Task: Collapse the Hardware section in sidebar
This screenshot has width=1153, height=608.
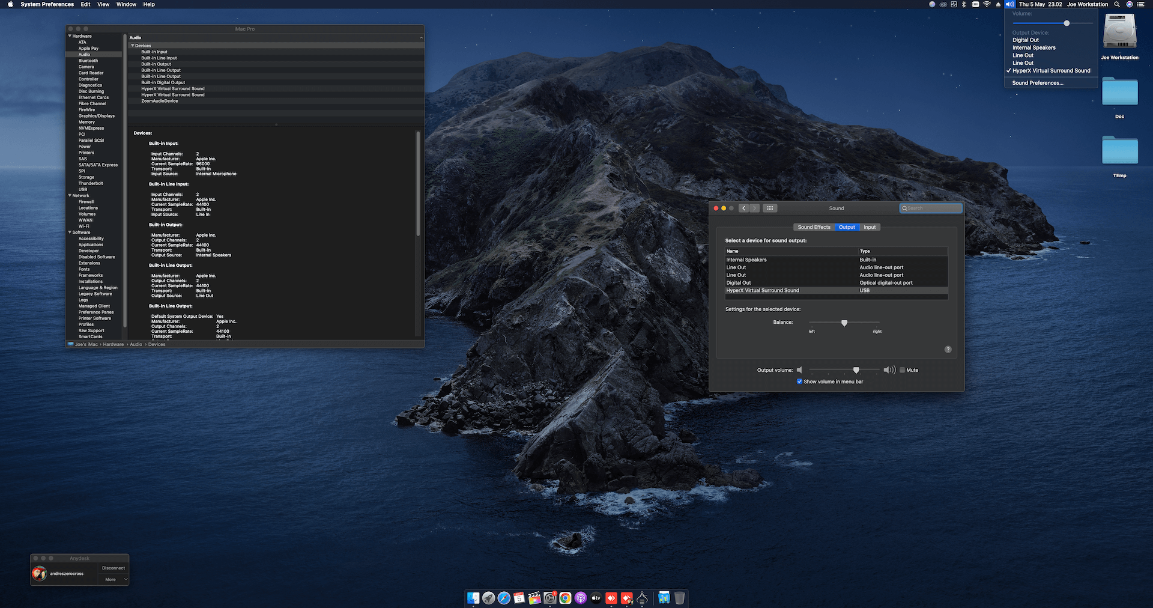Action: 70,36
